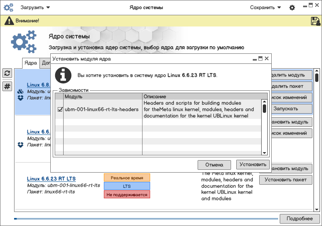This screenshot has height=226, width=322.
Task: Confirm with the Установить dialog button
Action: (x=252, y=165)
